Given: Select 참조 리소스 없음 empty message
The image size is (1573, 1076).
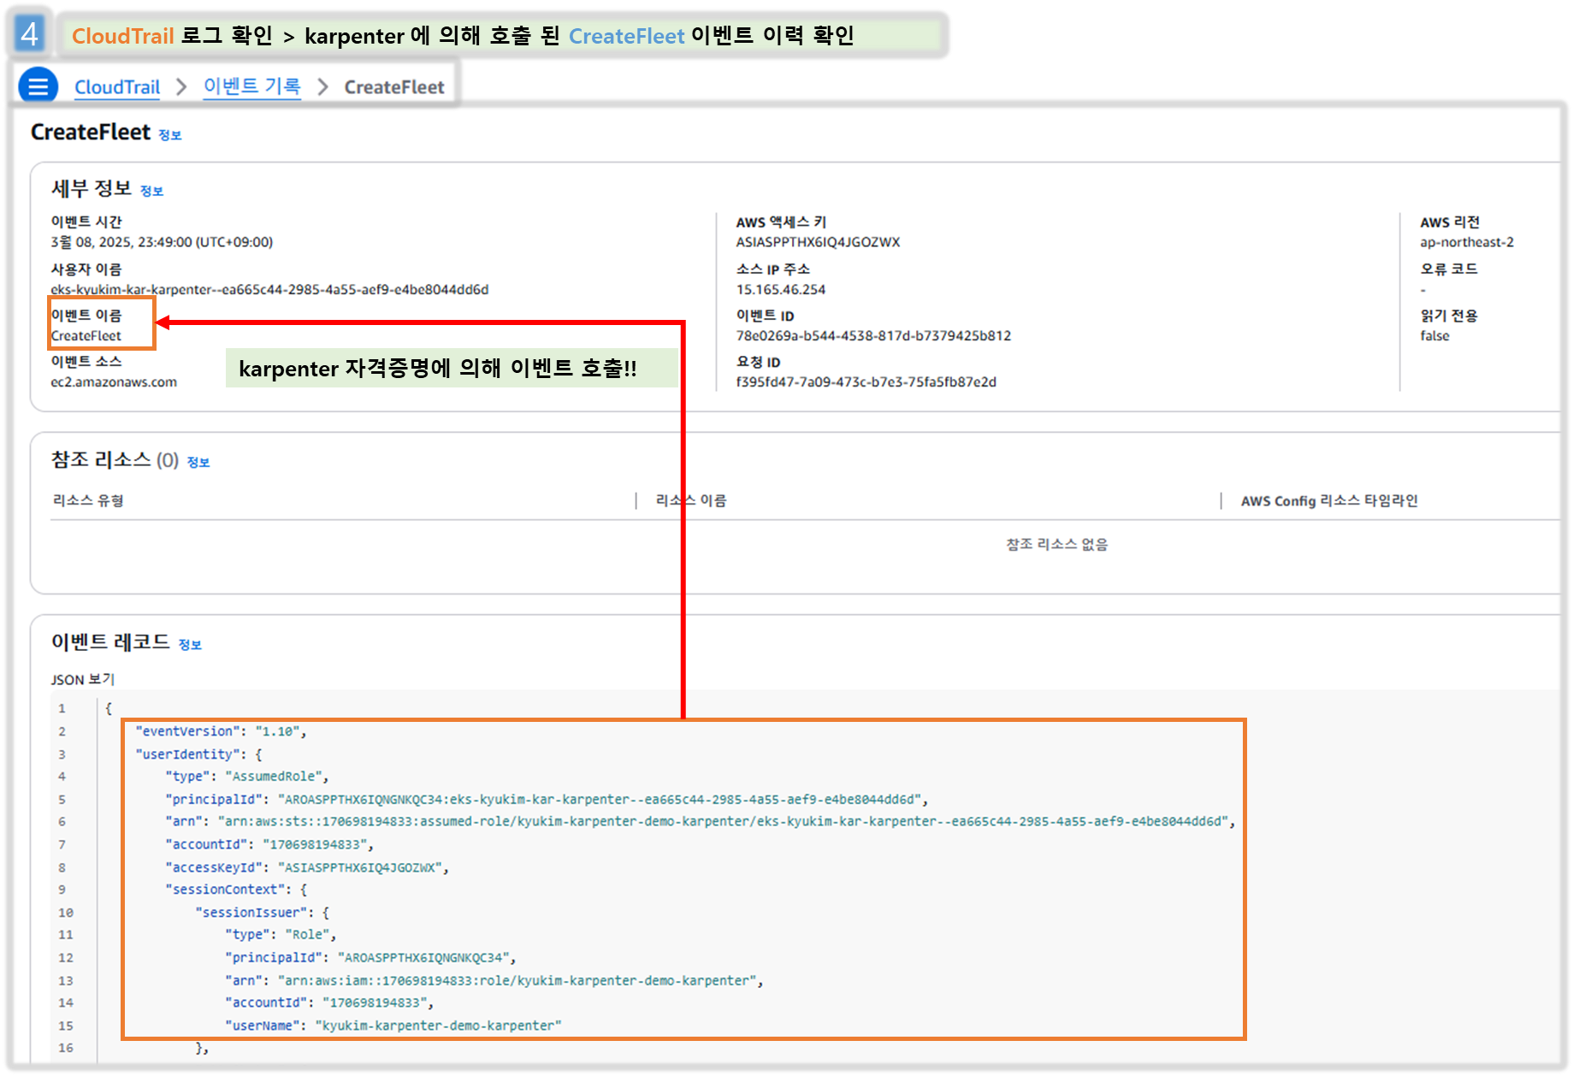Looking at the screenshot, I should point(1056,544).
